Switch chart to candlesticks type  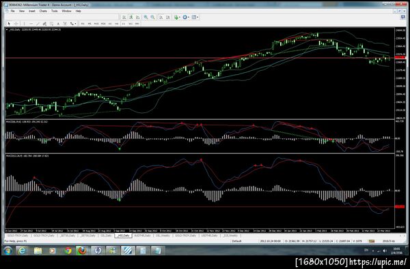tap(131, 17)
